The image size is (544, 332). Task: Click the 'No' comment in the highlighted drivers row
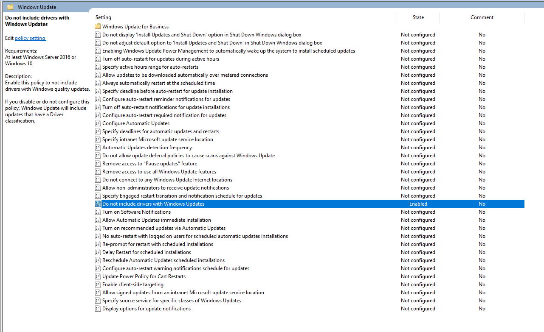pyautogui.click(x=482, y=204)
